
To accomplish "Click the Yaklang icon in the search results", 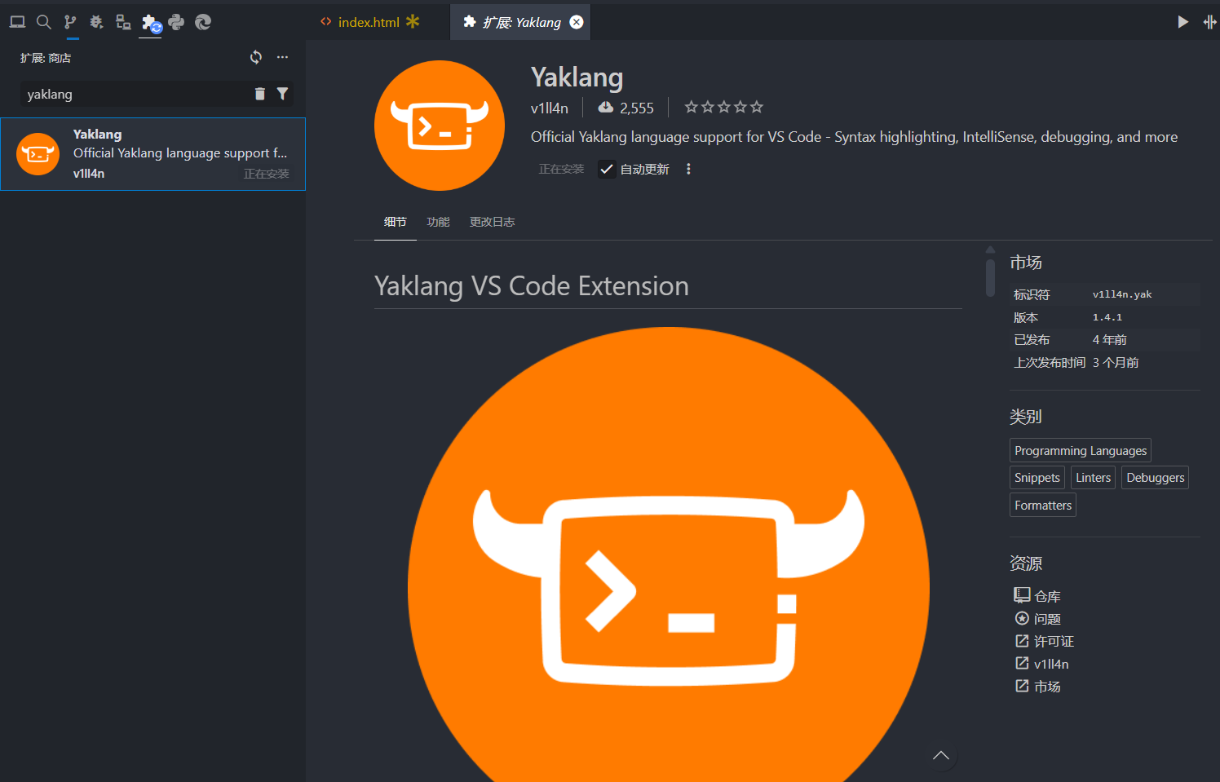I will click(x=38, y=154).
